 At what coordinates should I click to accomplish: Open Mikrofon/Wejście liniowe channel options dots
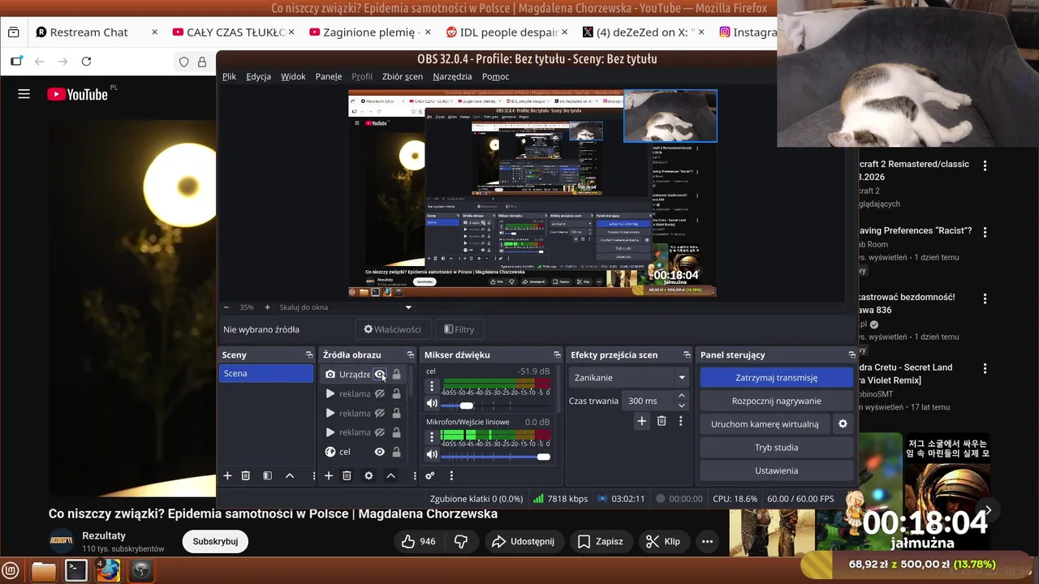tap(432, 436)
